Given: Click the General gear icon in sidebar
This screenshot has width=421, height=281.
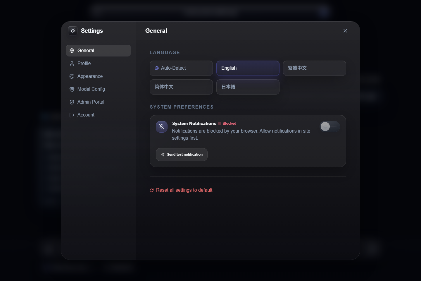Looking at the screenshot, I should [72, 51].
